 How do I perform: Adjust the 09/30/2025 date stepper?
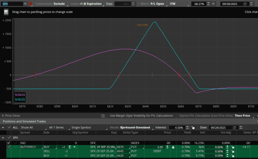tap(251, 4)
